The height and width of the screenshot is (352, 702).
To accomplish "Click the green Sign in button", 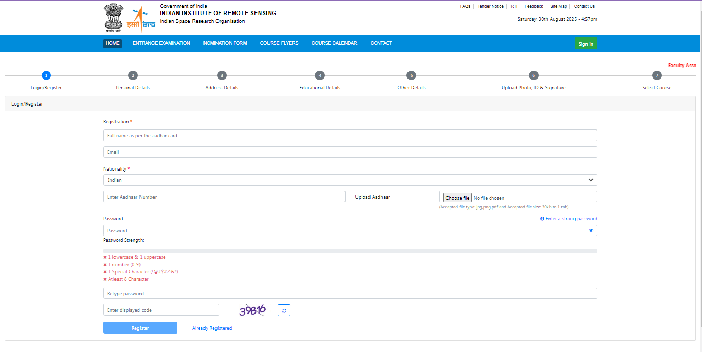I will 585,43.
